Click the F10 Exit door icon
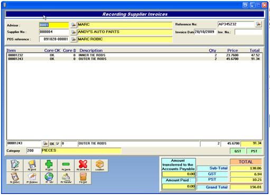 83,178
